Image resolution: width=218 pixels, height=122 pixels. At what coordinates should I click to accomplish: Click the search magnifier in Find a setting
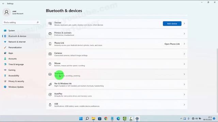click(37, 22)
